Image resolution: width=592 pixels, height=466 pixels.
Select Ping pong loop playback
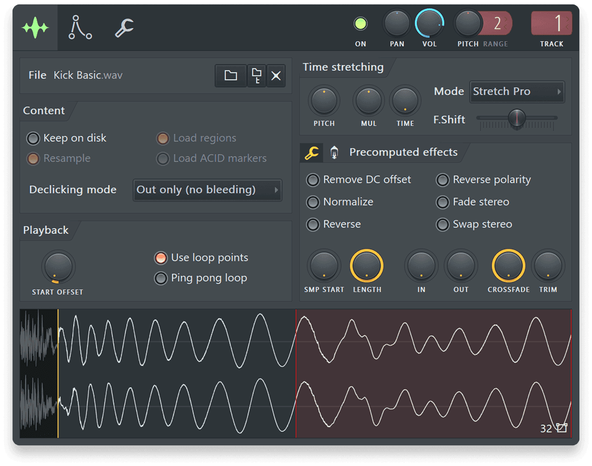click(161, 278)
